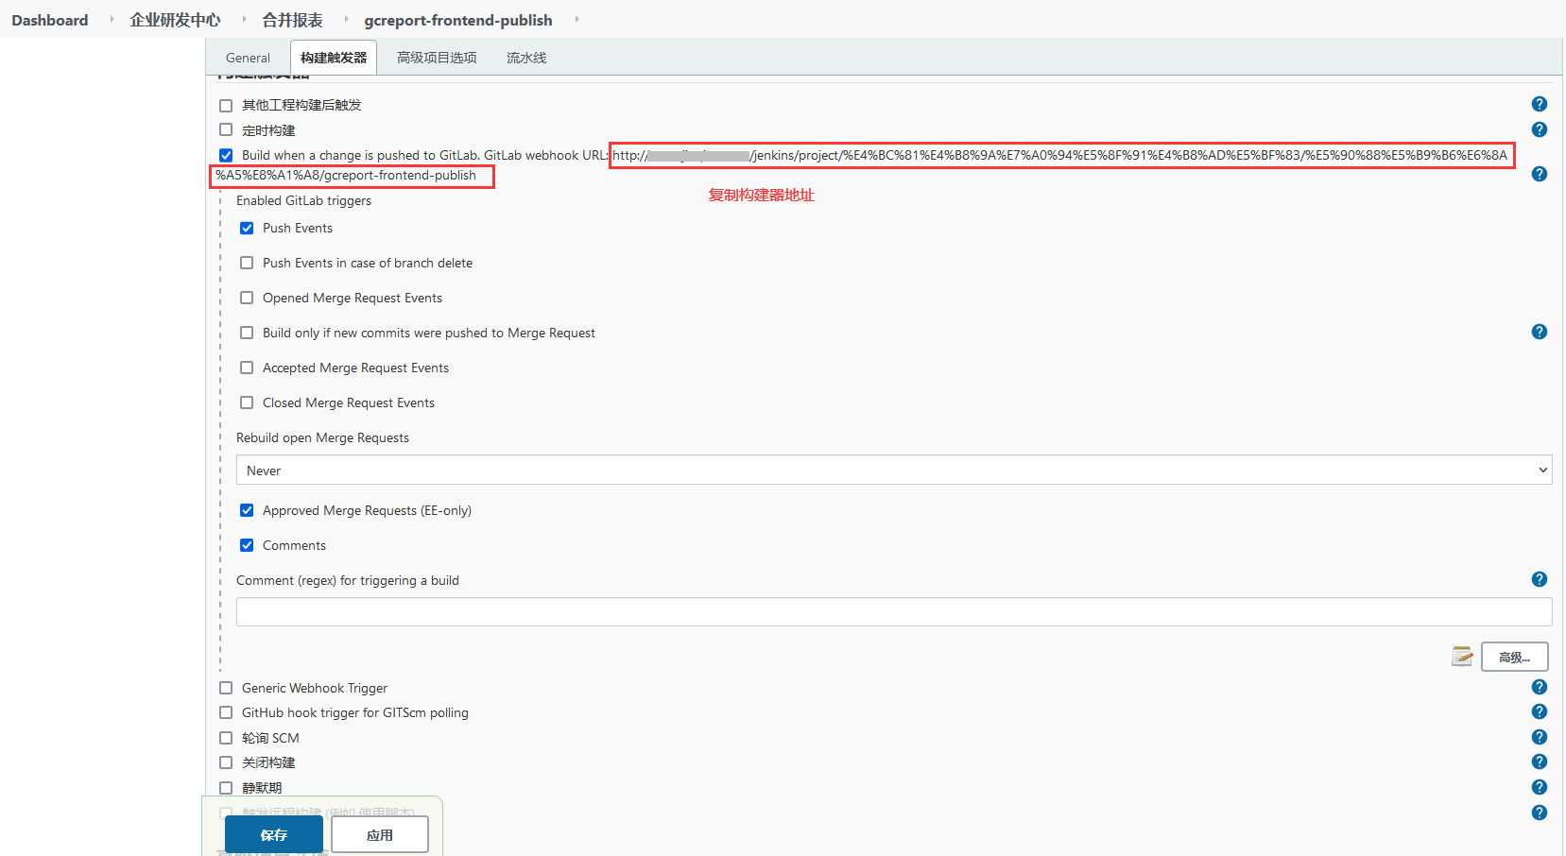Click 'Enabled GitLab triggers' label
Image resolution: width=1566 pixels, height=856 pixels.
coord(303,200)
